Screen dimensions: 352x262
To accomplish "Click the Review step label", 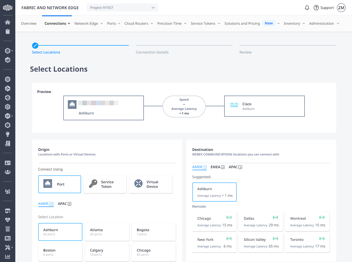I will (x=245, y=52).
